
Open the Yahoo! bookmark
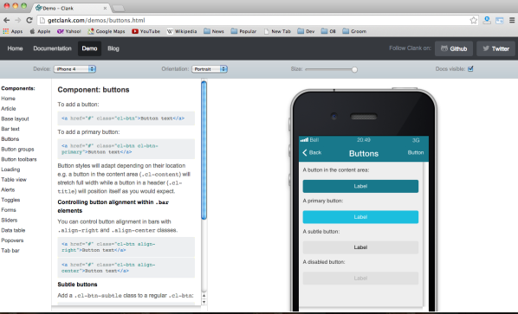tap(69, 31)
